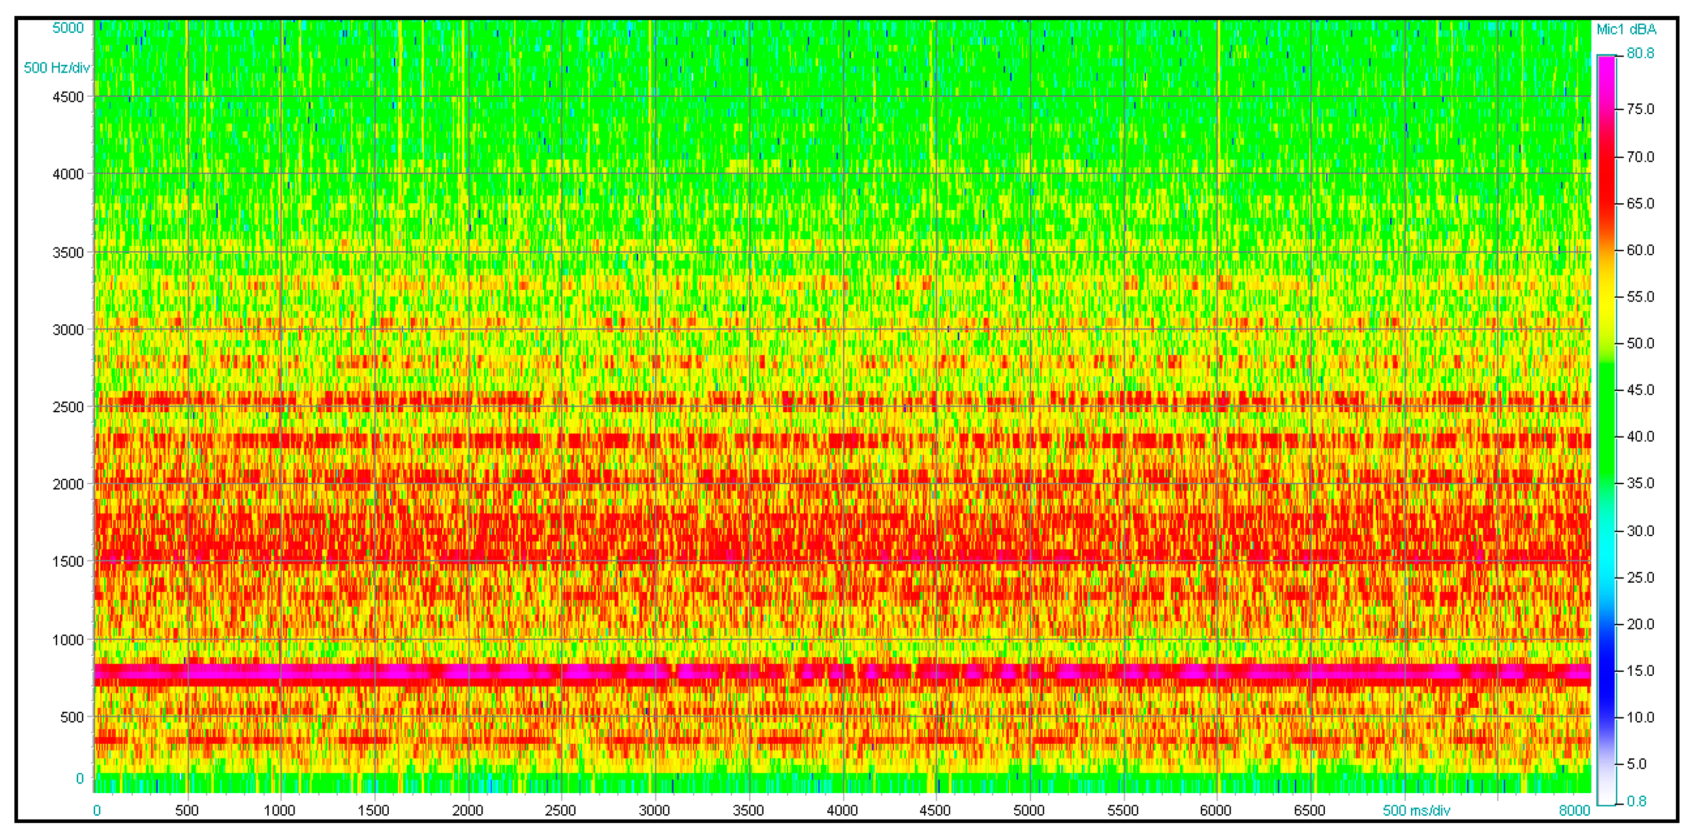Click the 8000 label at the end of the time axis
The image size is (1697, 840).
tap(1574, 810)
